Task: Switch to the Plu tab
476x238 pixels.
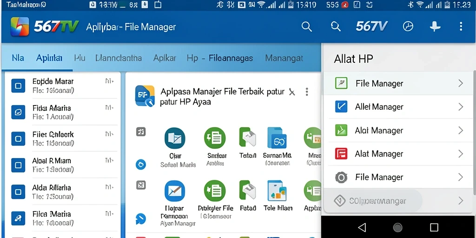Action: pos(79,58)
